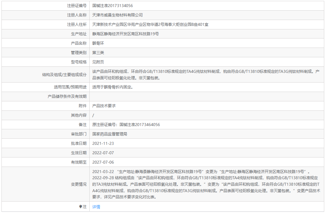This screenshot has width=326, height=213.
Task: Select the 2022-09-28 change record line
Action: [x=206, y=187]
